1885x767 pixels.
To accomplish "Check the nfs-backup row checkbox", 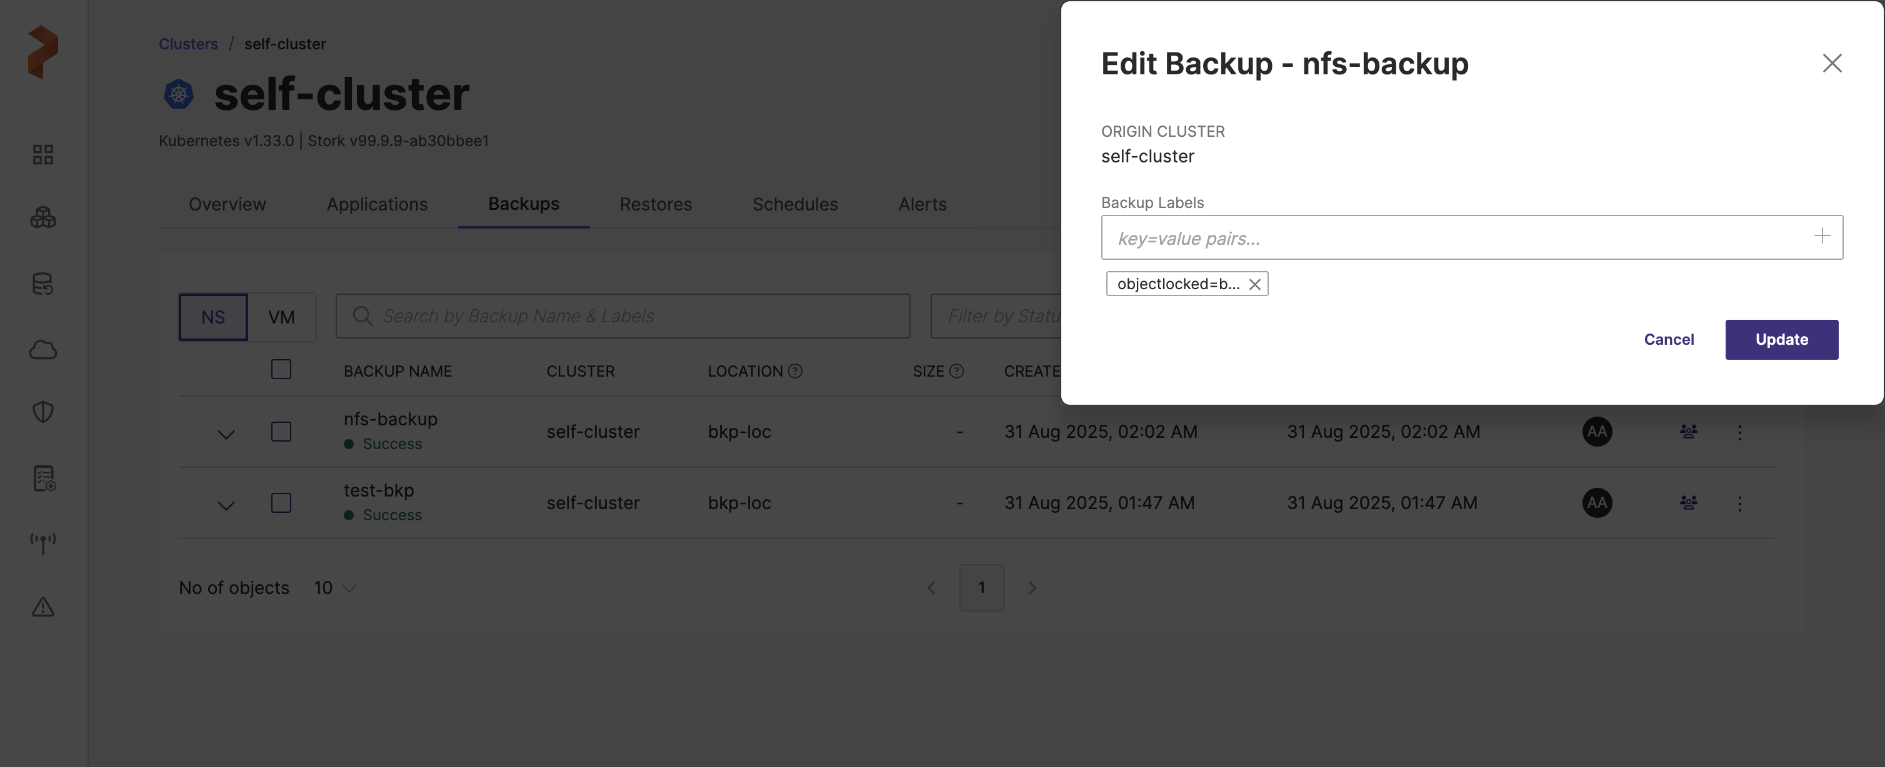I will tap(281, 432).
